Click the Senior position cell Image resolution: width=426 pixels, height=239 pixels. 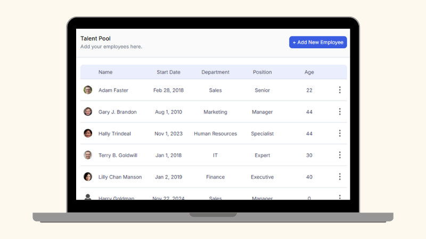point(262,90)
